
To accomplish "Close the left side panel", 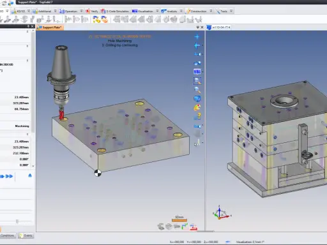I will tap(33, 26).
